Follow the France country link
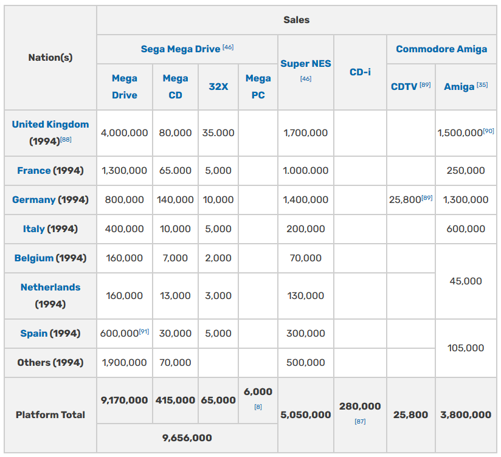Screen dimensions: 501x457 pyautogui.click(x=34, y=171)
